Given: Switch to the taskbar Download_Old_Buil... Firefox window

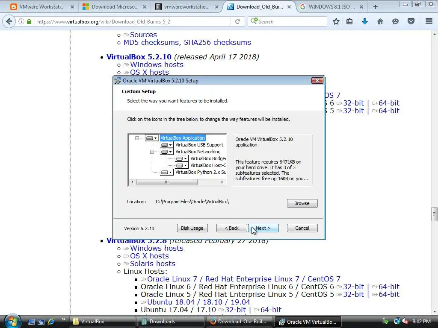Looking at the screenshot, I should pyautogui.click(x=239, y=322).
